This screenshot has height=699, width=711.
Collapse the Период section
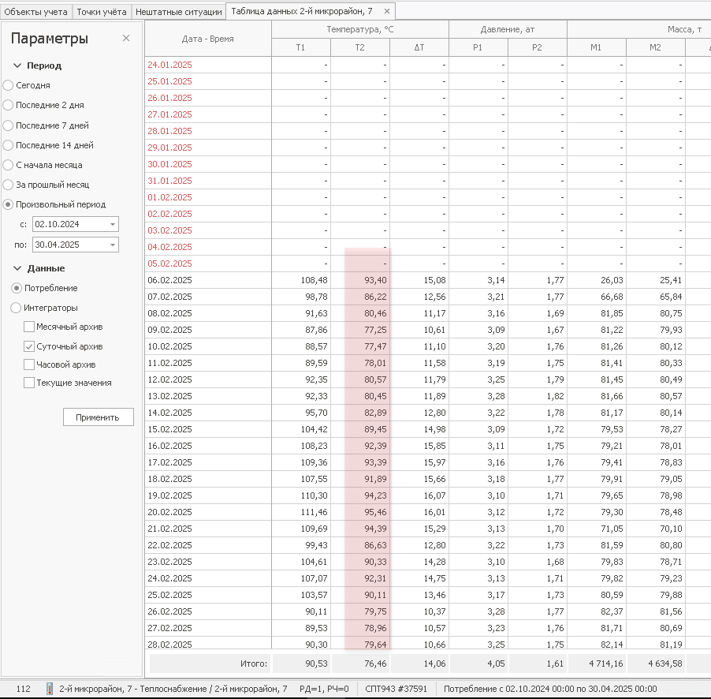point(17,66)
